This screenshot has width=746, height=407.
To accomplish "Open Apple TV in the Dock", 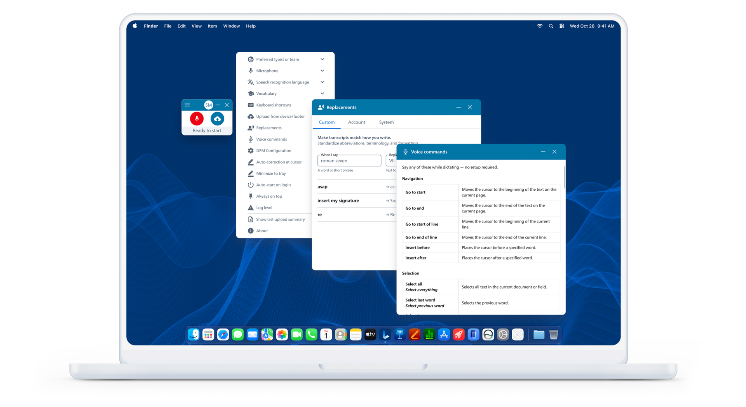I will [x=370, y=334].
